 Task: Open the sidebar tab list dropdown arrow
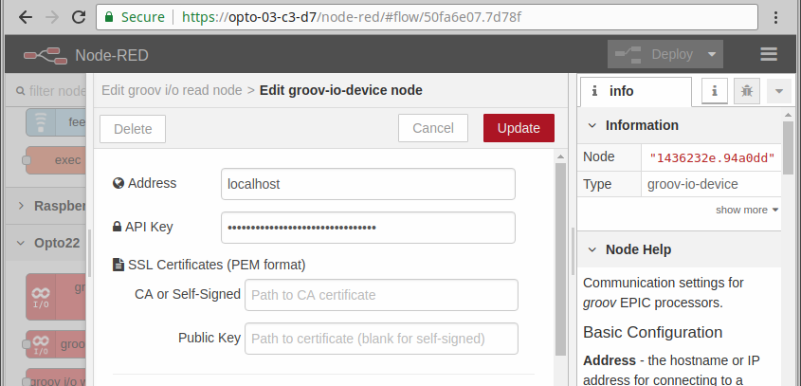click(779, 91)
